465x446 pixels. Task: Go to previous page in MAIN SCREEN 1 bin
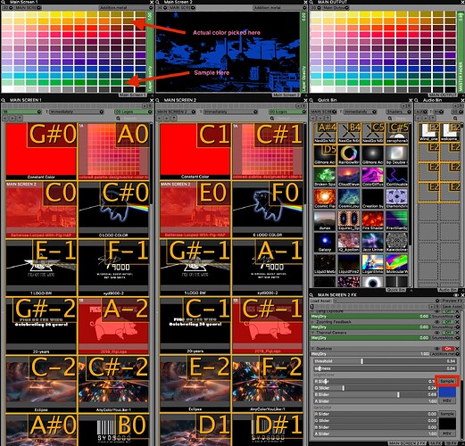pyautogui.click(x=5, y=119)
